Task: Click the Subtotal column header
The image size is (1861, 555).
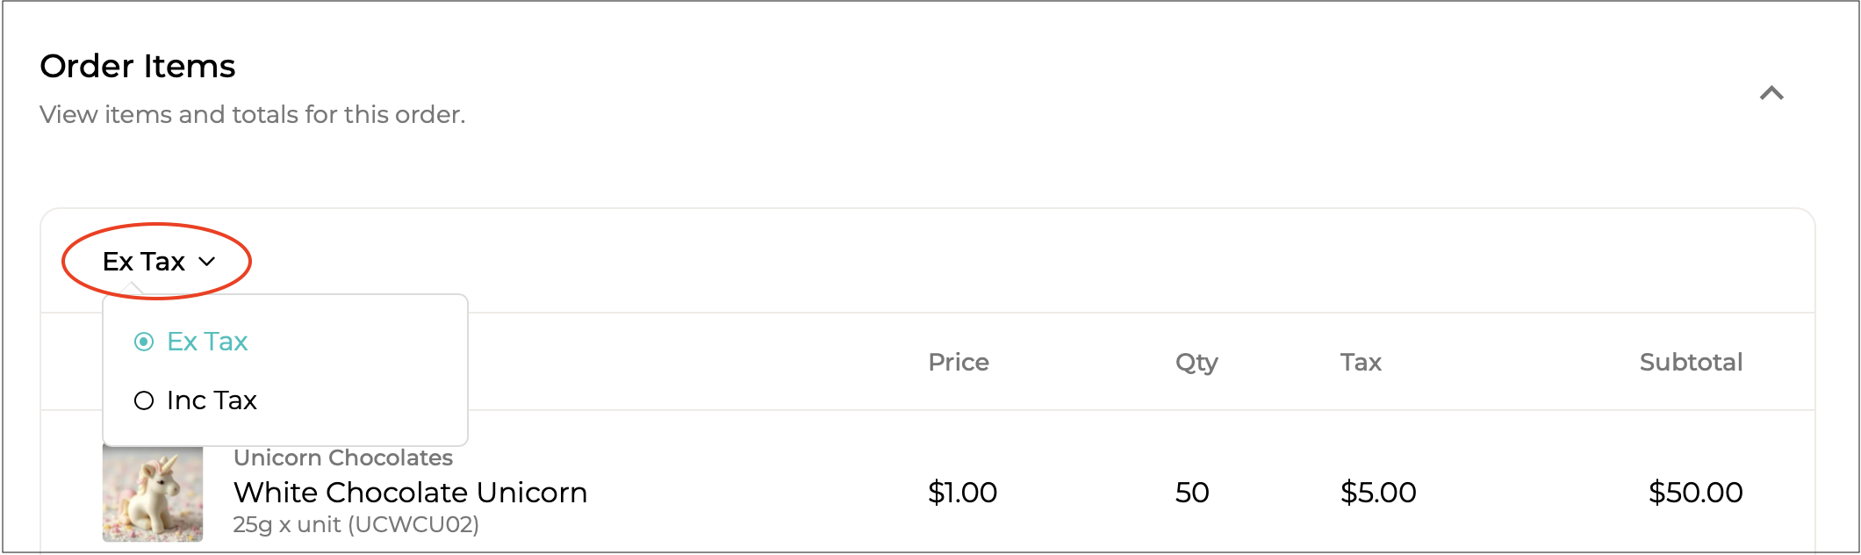Action: coord(1690,362)
